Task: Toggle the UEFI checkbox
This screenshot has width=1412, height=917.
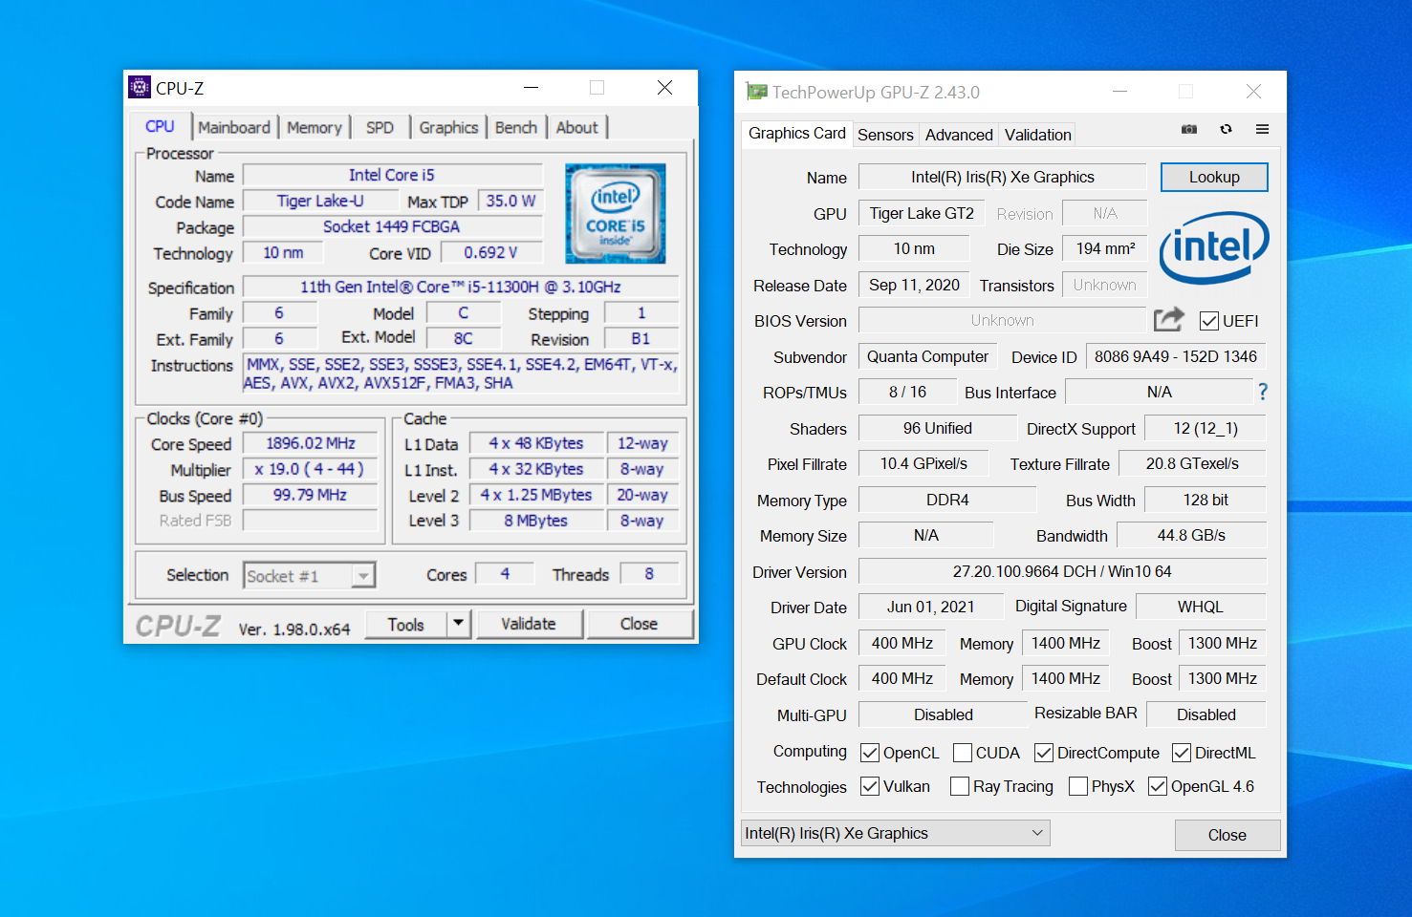Action: pyautogui.click(x=1209, y=321)
